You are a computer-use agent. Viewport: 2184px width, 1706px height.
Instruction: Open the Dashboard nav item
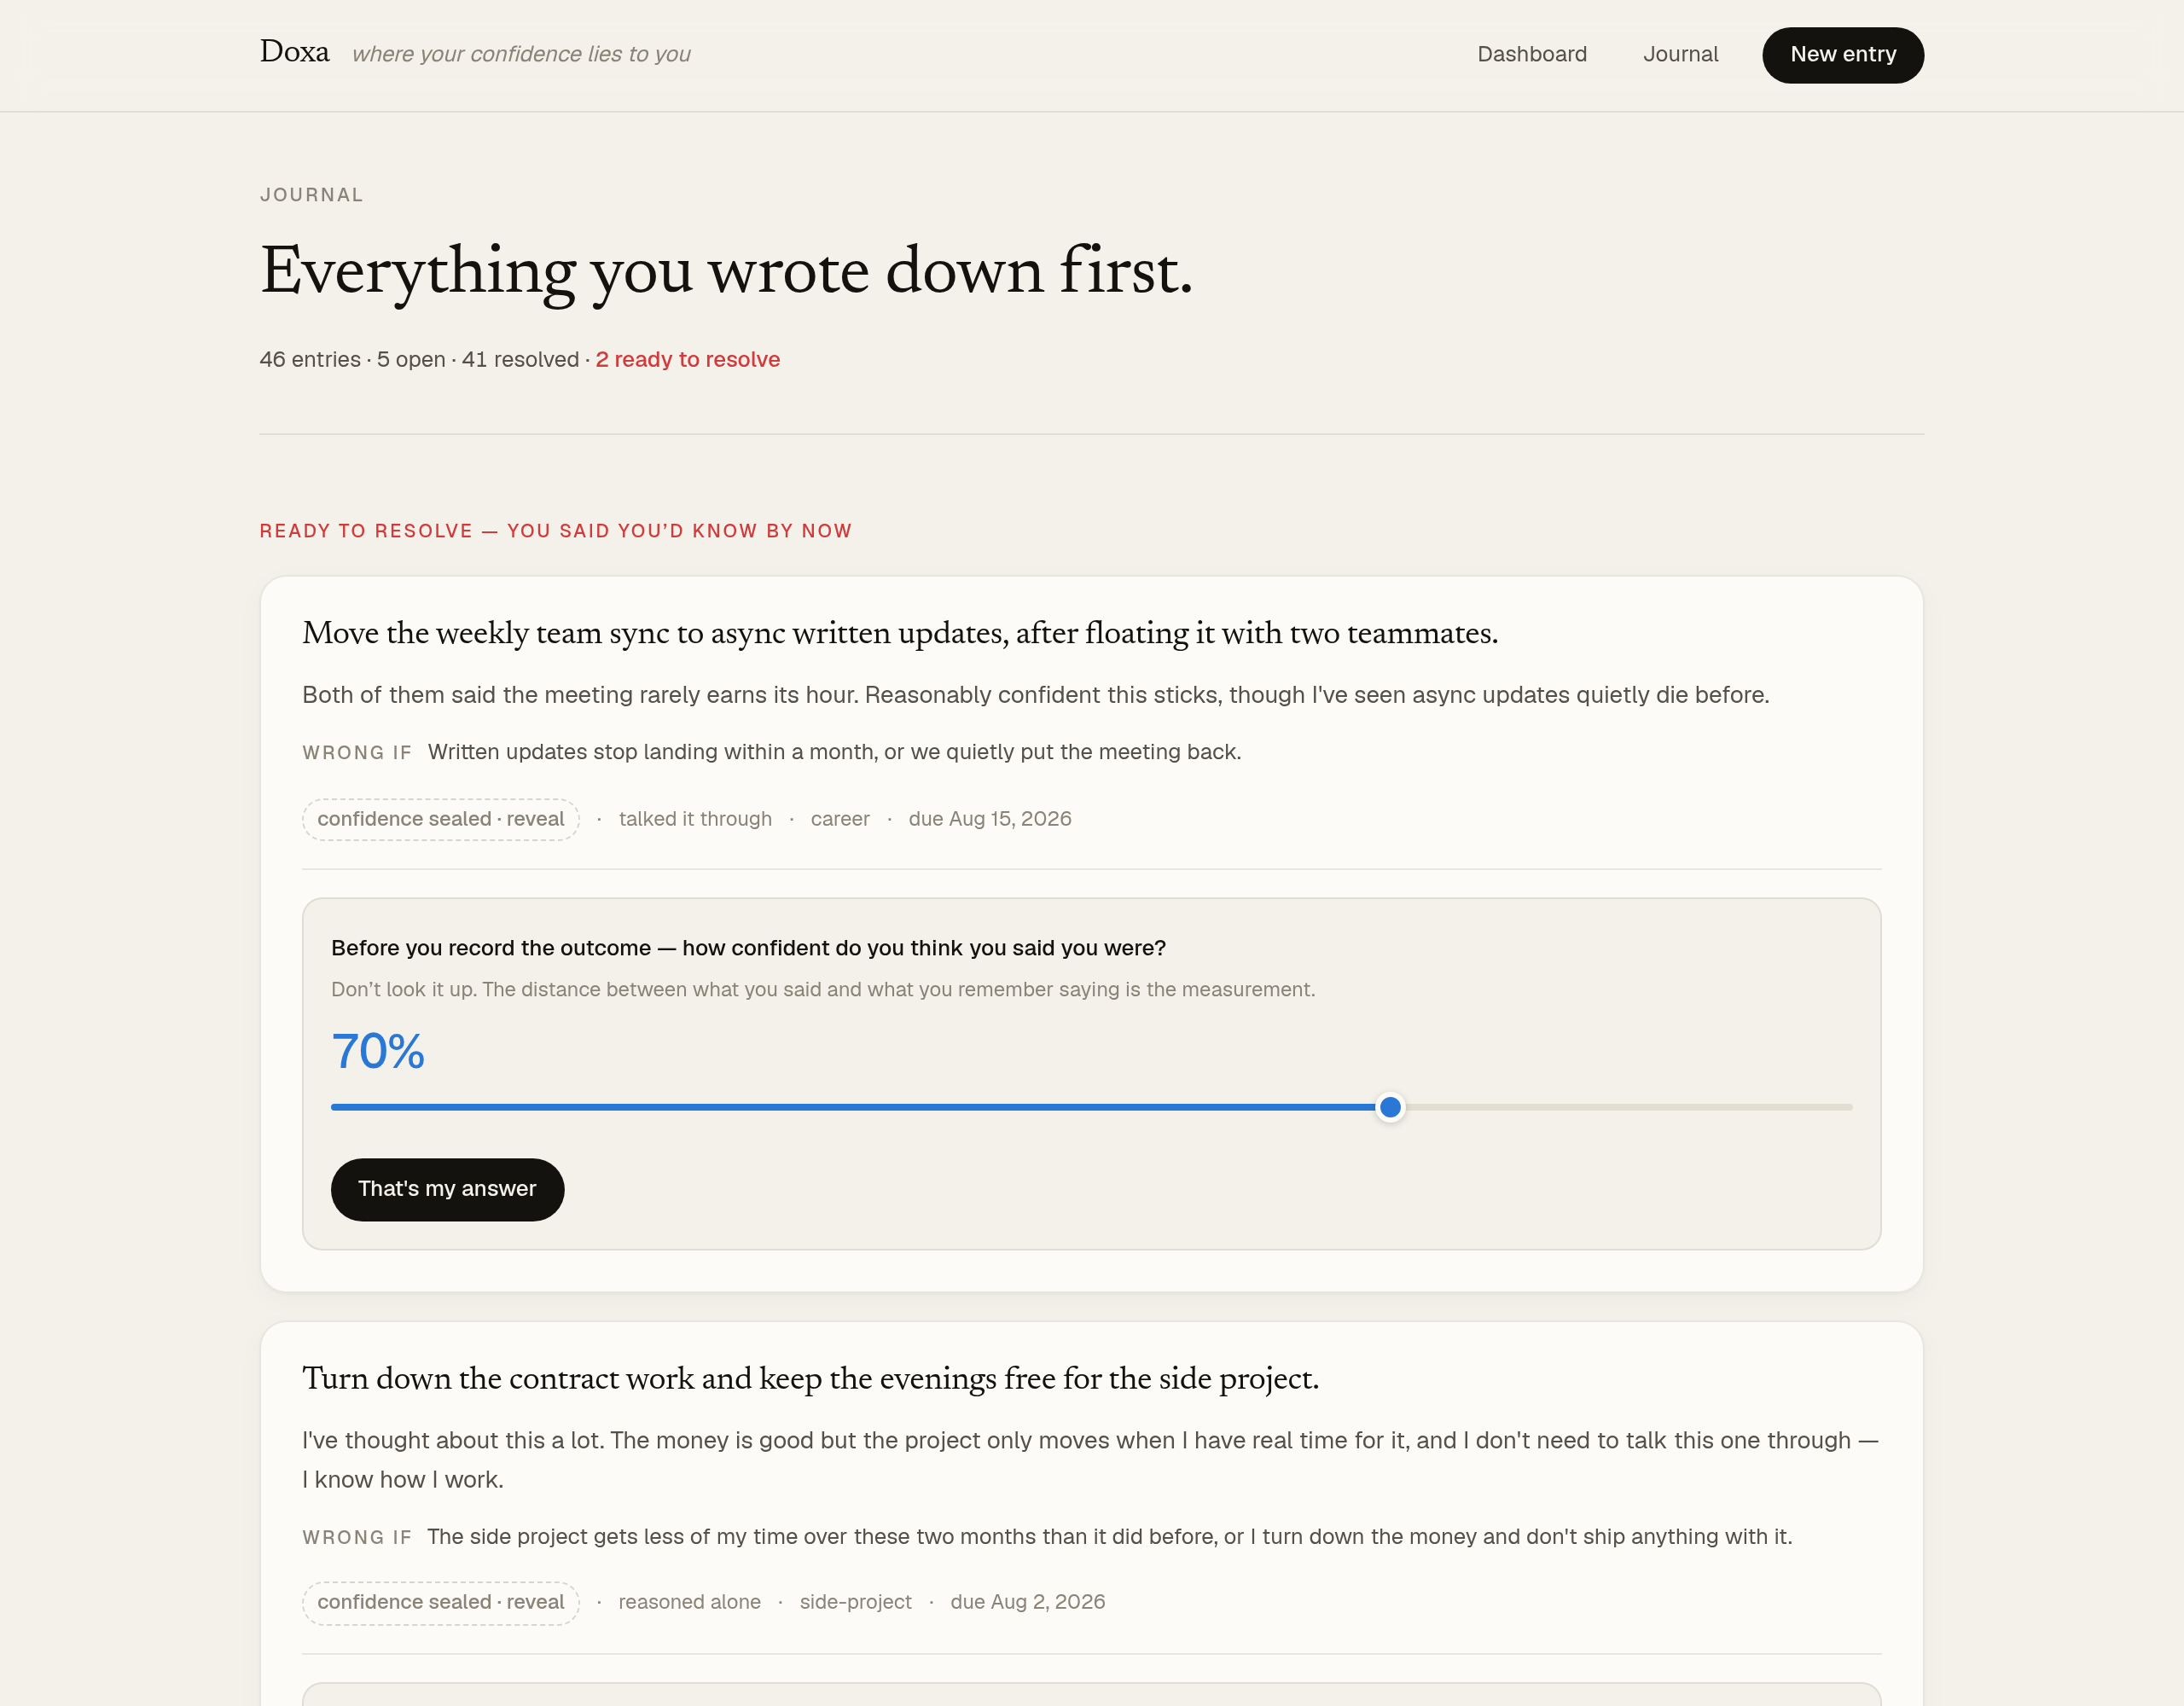click(1532, 54)
